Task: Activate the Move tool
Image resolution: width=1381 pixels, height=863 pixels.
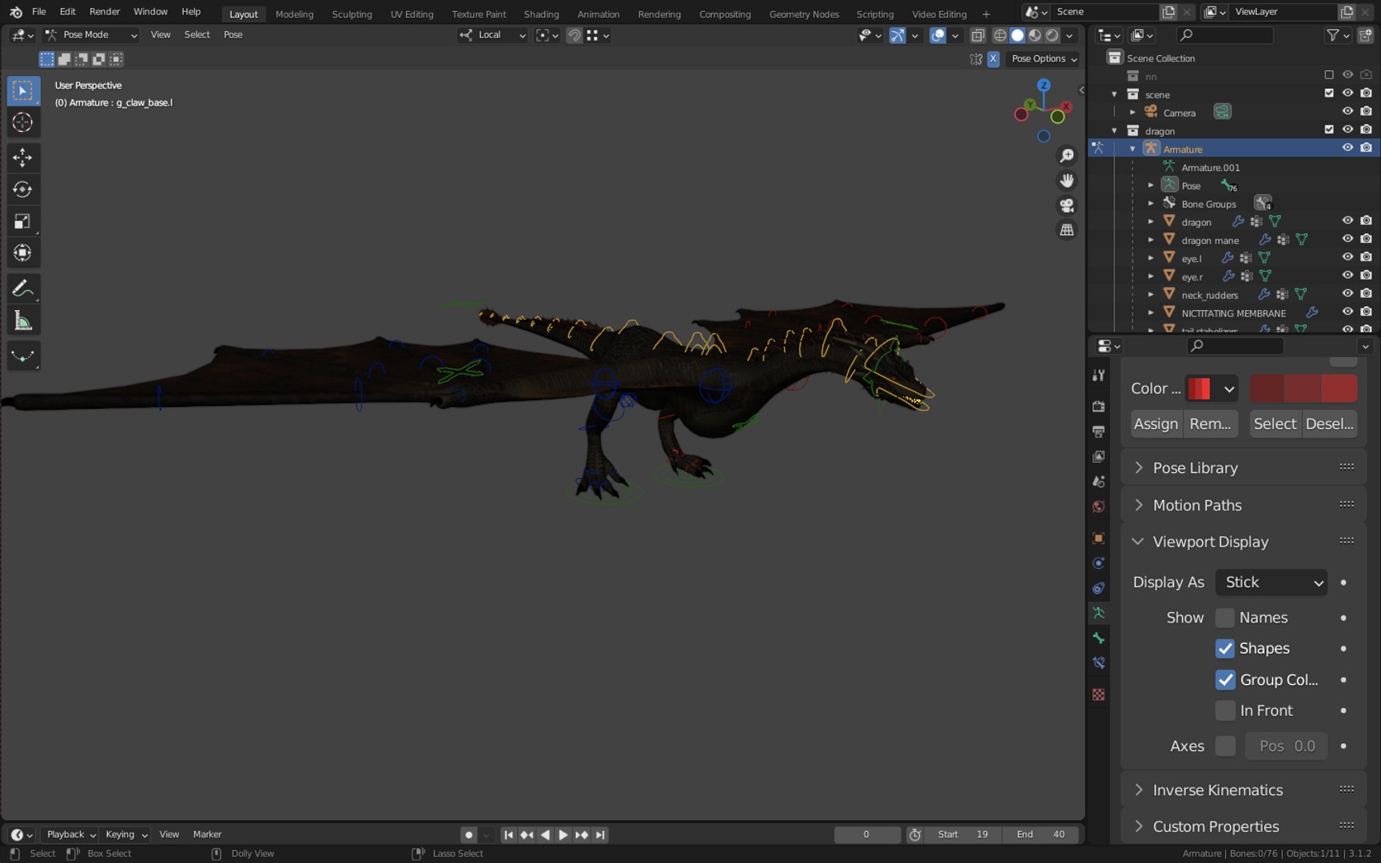Action: pos(23,157)
